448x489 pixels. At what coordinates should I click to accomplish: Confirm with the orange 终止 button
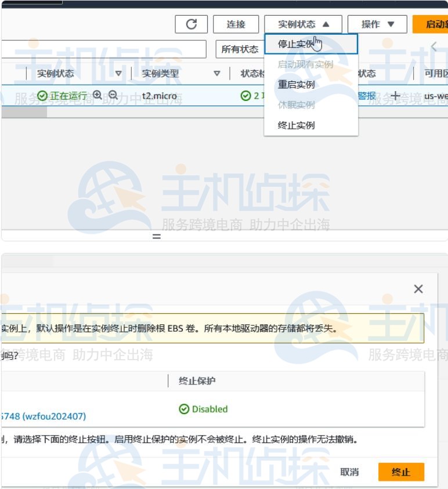401,472
